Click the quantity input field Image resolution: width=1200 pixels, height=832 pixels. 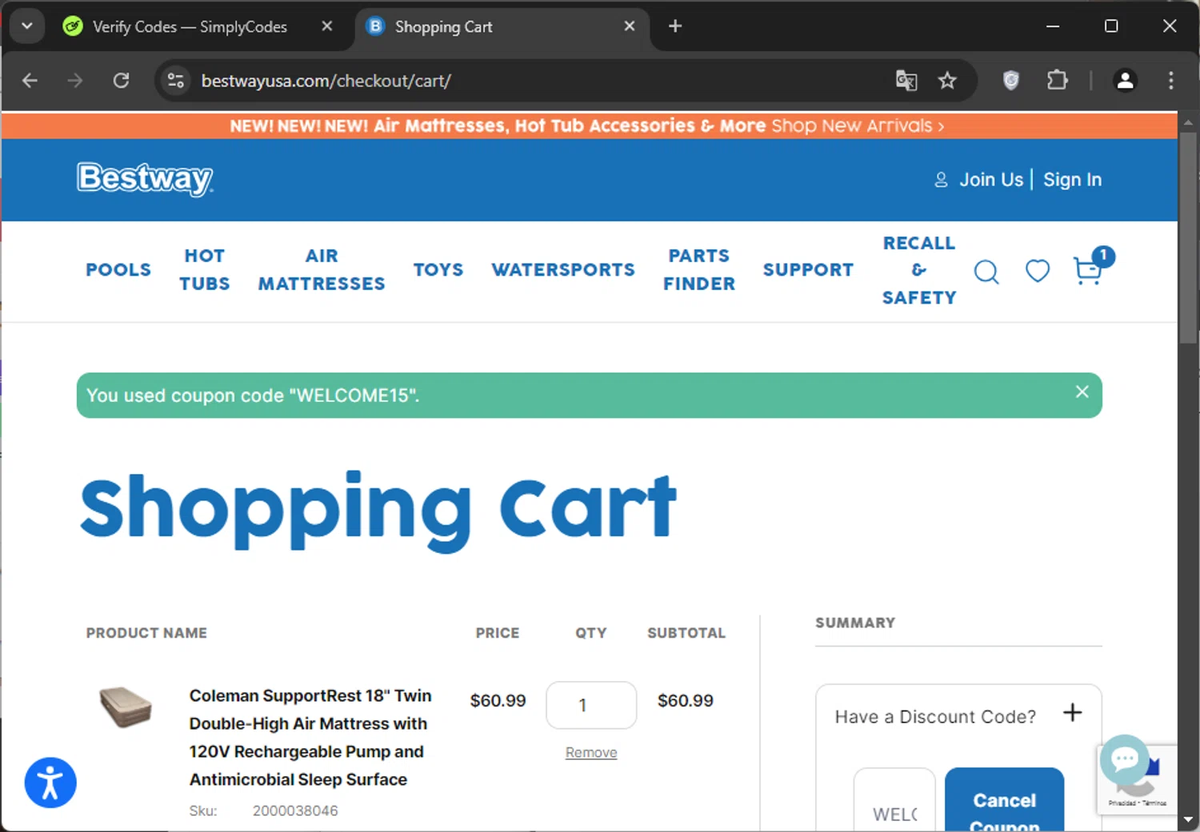591,705
